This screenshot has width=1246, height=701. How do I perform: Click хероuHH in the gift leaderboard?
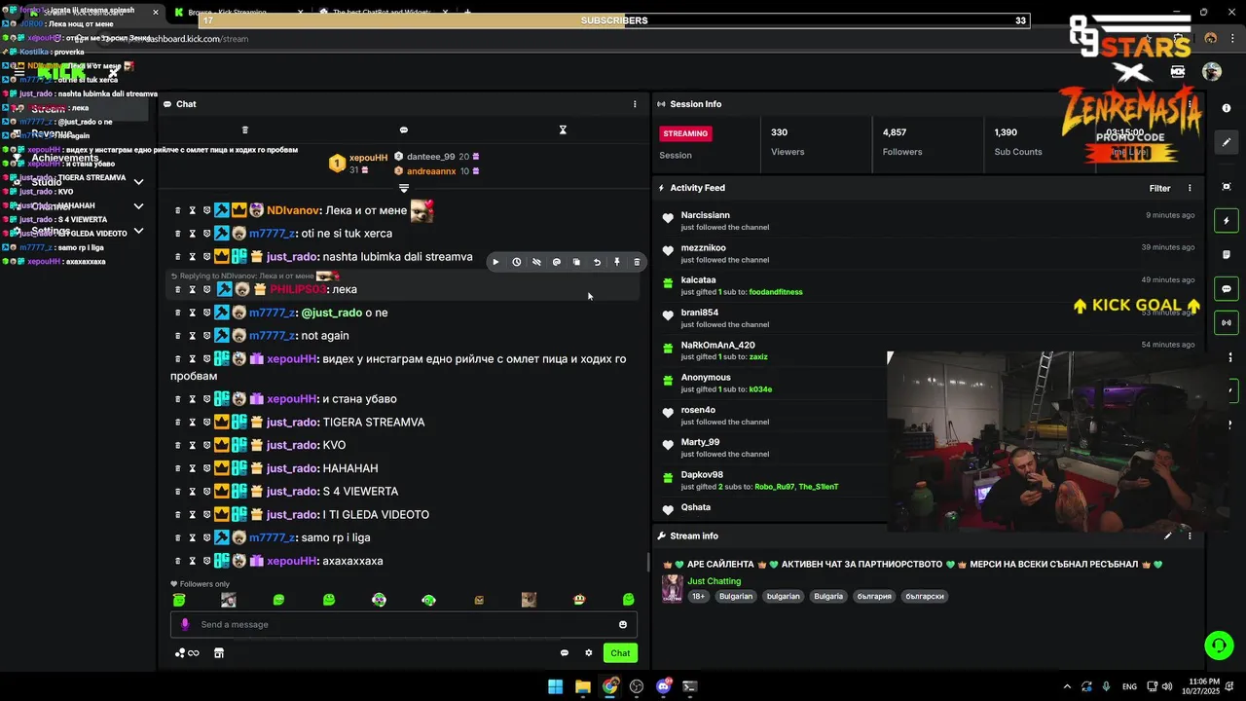pos(368,158)
